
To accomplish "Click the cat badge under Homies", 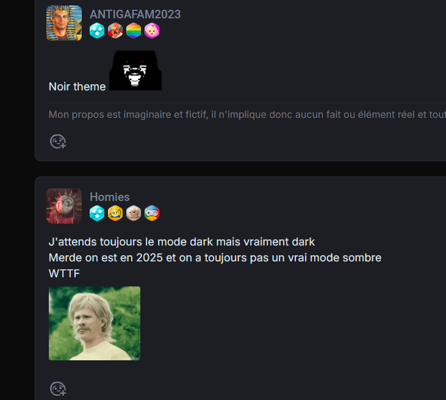I will pyautogui.click(x=134, y=213).
